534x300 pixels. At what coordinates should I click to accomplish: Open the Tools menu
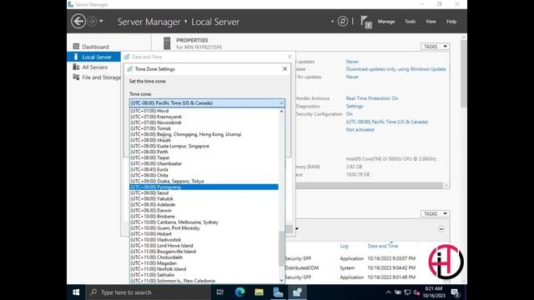point(410,22)
